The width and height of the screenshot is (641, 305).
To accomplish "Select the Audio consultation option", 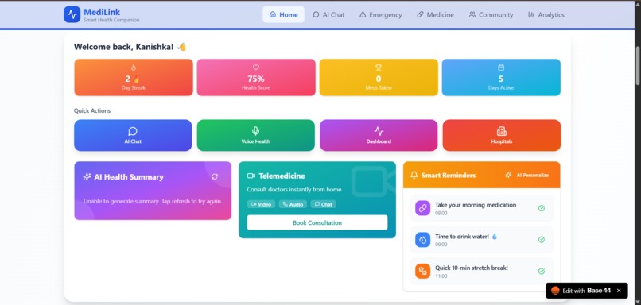I will (x=293, y=204).
